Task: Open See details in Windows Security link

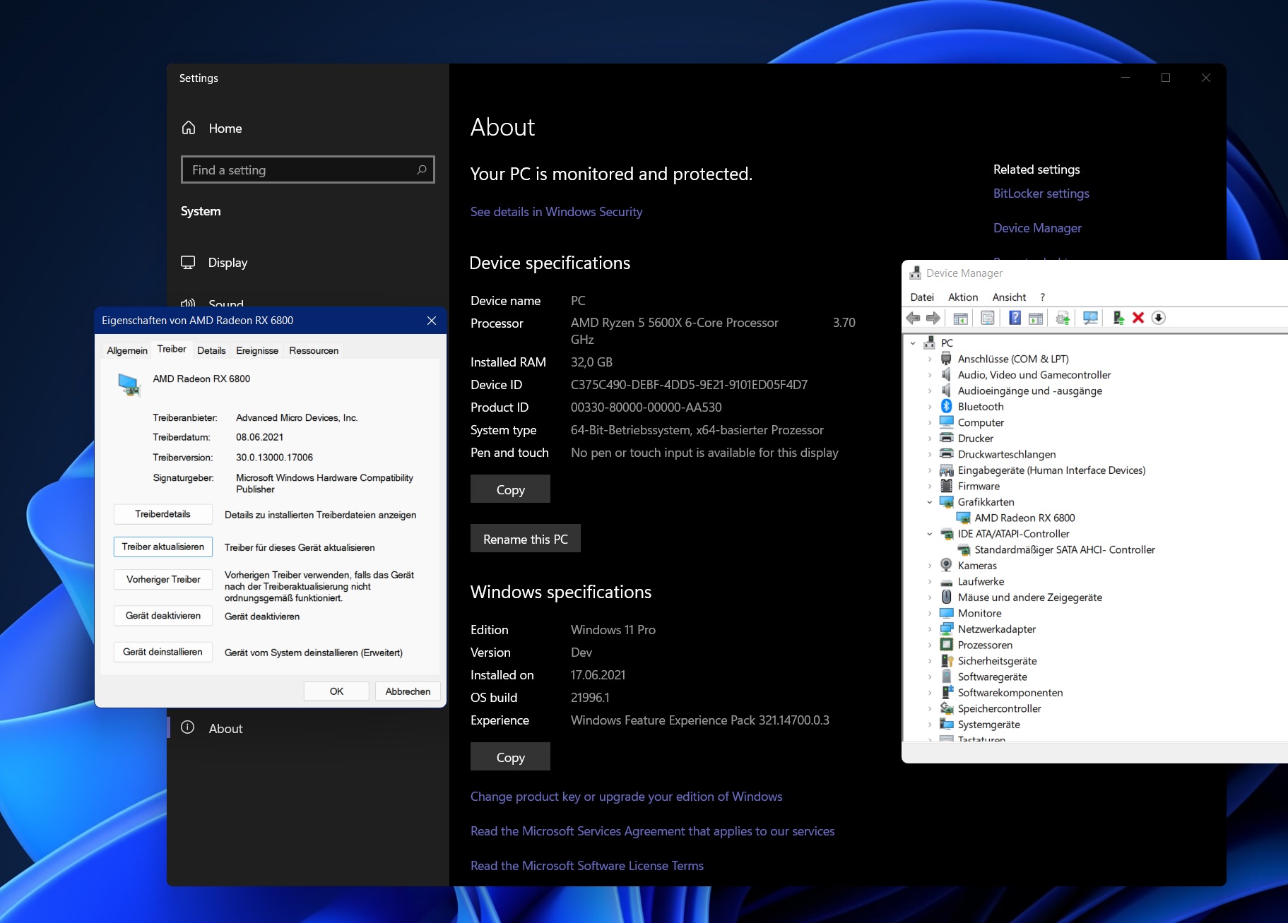Action: pyautogui.click(x=557, y=212)
